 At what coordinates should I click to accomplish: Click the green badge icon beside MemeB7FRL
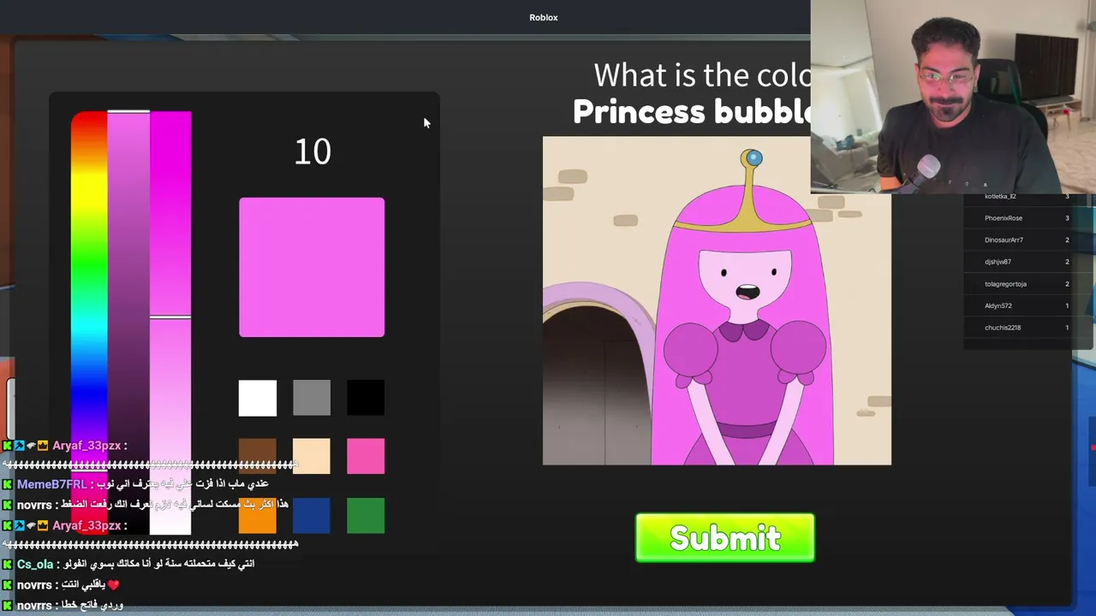[8, 484]
